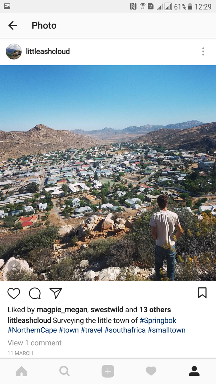Open littleashcloud profile picture
This screenshot has width=216, height=384.
point(14,52)
